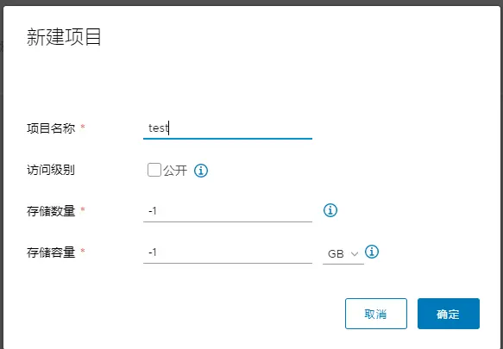Cancel with the 取消 button
The image size is (503, 349).
[376, 314]
